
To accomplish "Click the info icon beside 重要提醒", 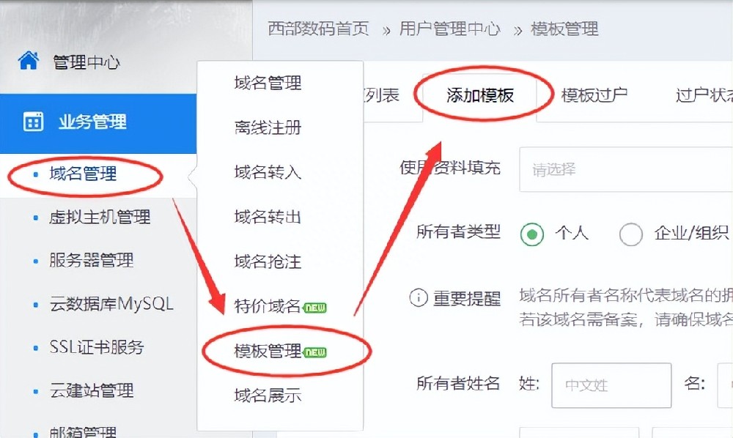I will pos(419,297).
